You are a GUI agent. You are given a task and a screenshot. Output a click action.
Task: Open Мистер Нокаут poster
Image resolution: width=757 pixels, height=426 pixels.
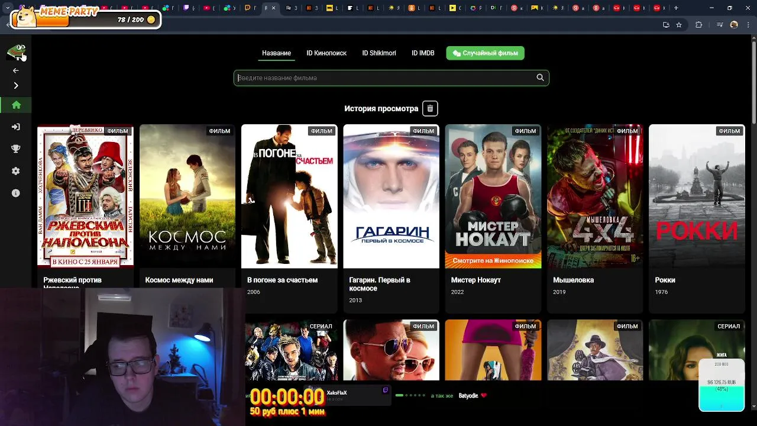tap(493, 196)
